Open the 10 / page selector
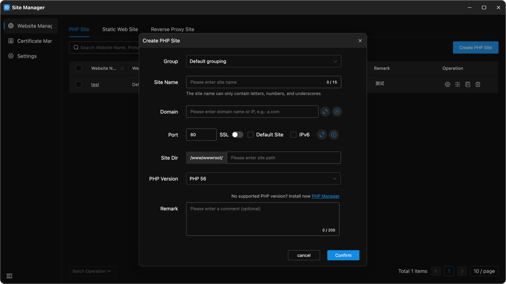 point(484,271)
